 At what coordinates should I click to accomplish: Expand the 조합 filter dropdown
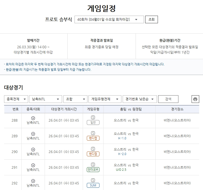pos(75,99)
